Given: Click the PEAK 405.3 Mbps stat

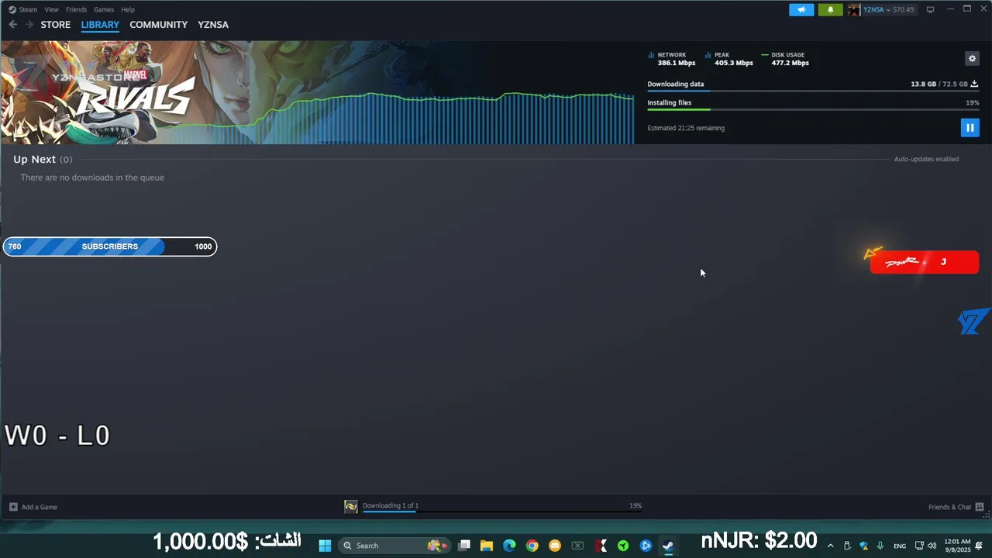Looking at the screenshot, I should 729,59.
